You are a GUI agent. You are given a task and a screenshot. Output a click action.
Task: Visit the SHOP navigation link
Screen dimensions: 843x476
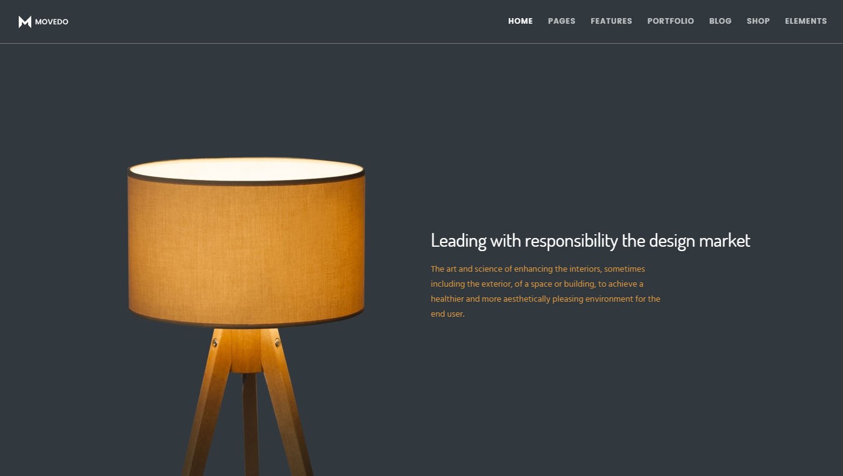[758, 21]
